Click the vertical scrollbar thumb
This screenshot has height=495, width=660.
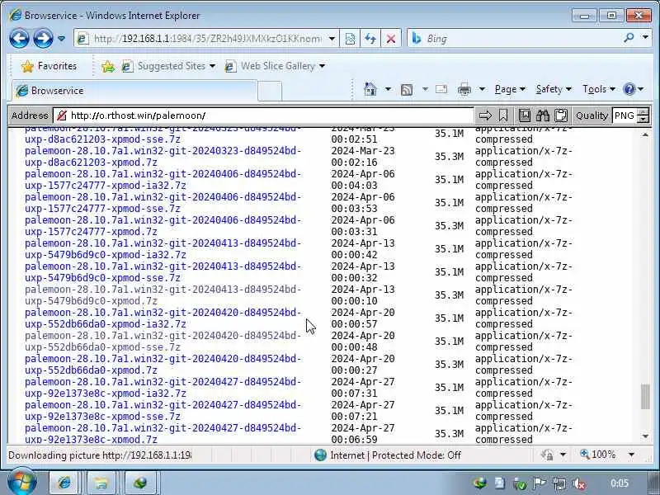click(x=645, y=396)
